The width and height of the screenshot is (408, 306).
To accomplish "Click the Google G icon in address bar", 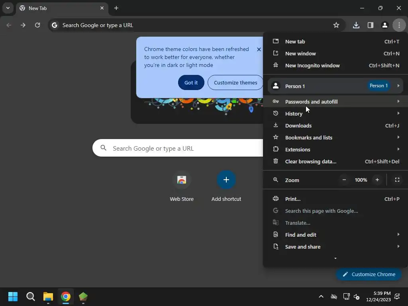I will pyautogui.click(x=54, y=25).
